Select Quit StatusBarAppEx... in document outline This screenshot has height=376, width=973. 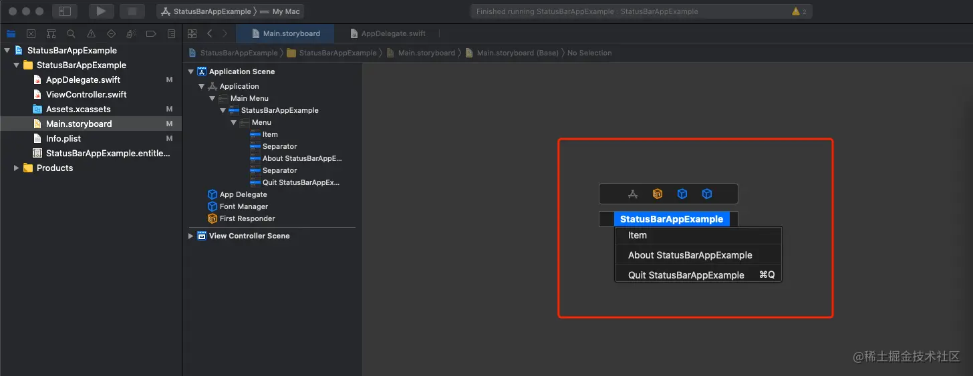click(301, 182)
